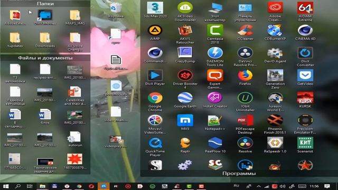Switch input language RU indicator
338x190 pixels.
(x=237, y=186)
